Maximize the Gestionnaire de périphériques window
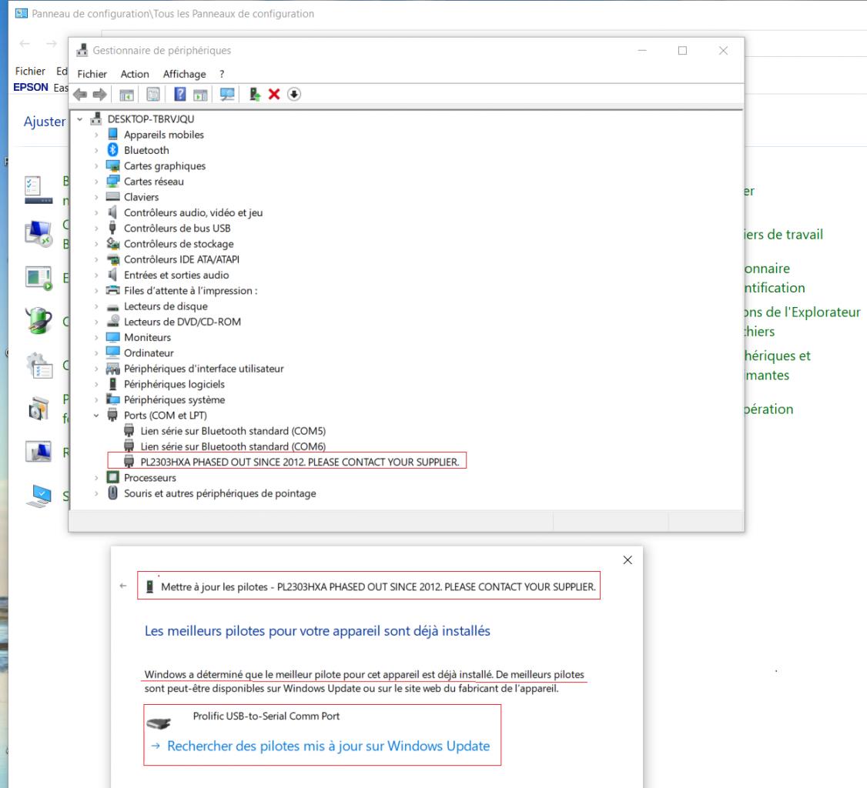This screenshot has height=788, width=867. click(682, 50)
